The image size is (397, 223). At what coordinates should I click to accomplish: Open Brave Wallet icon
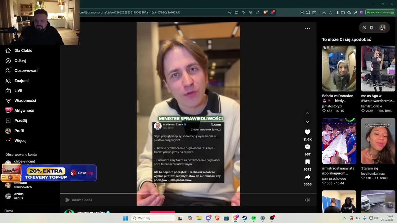point(343,12)
